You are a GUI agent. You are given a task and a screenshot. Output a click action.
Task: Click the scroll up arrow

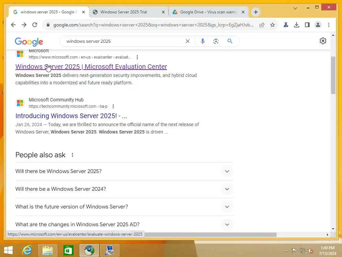pos(333,35)
